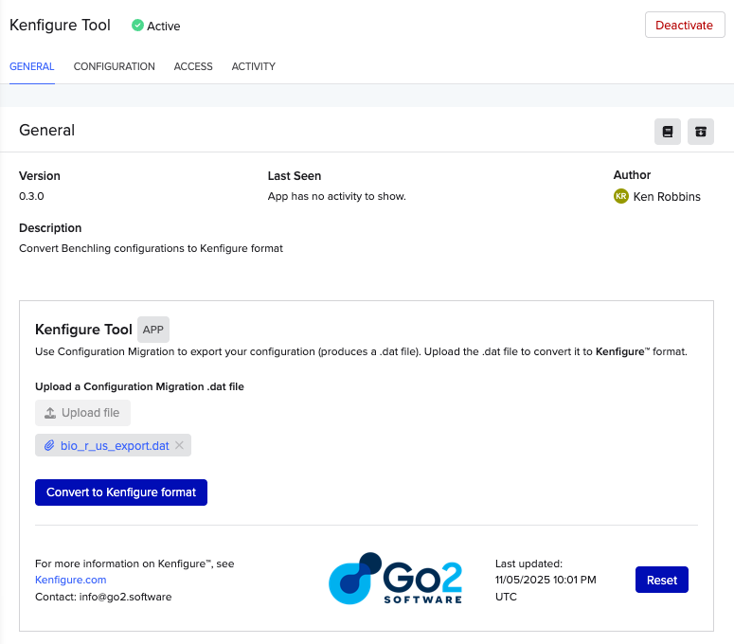Open the documentation book icon

point(668,132)
